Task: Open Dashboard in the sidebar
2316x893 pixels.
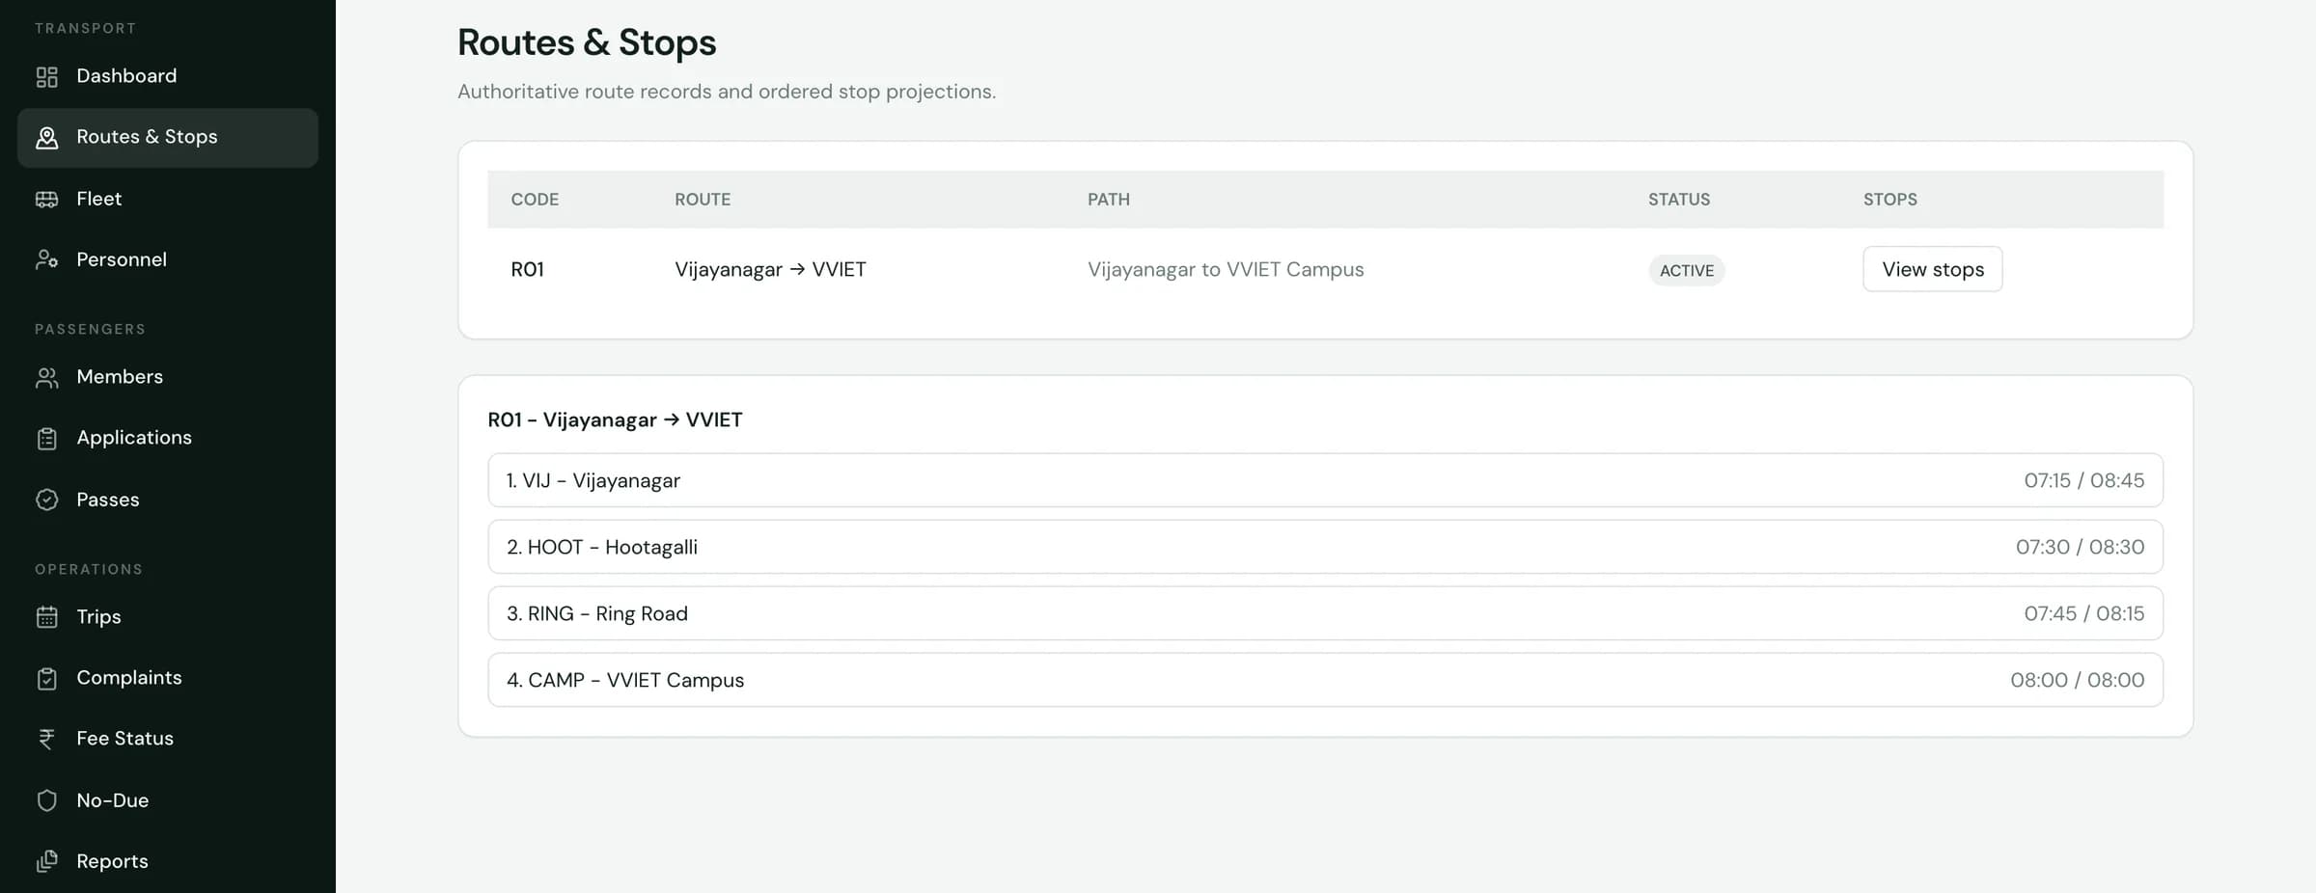Action: 168,76
